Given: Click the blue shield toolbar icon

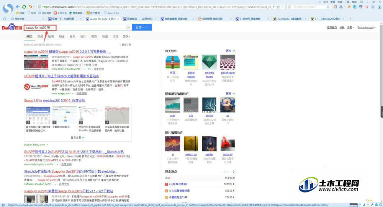Looking at the screenshot, I should click(x=361, y=7).
